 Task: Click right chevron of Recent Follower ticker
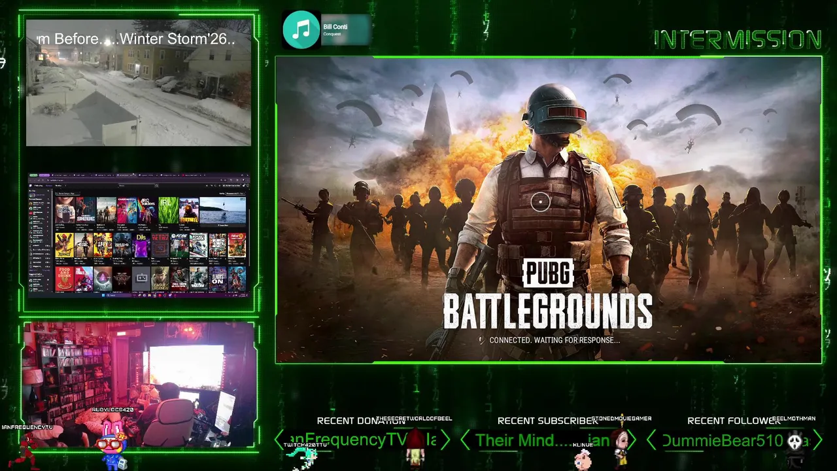click(x=817, y=440)
